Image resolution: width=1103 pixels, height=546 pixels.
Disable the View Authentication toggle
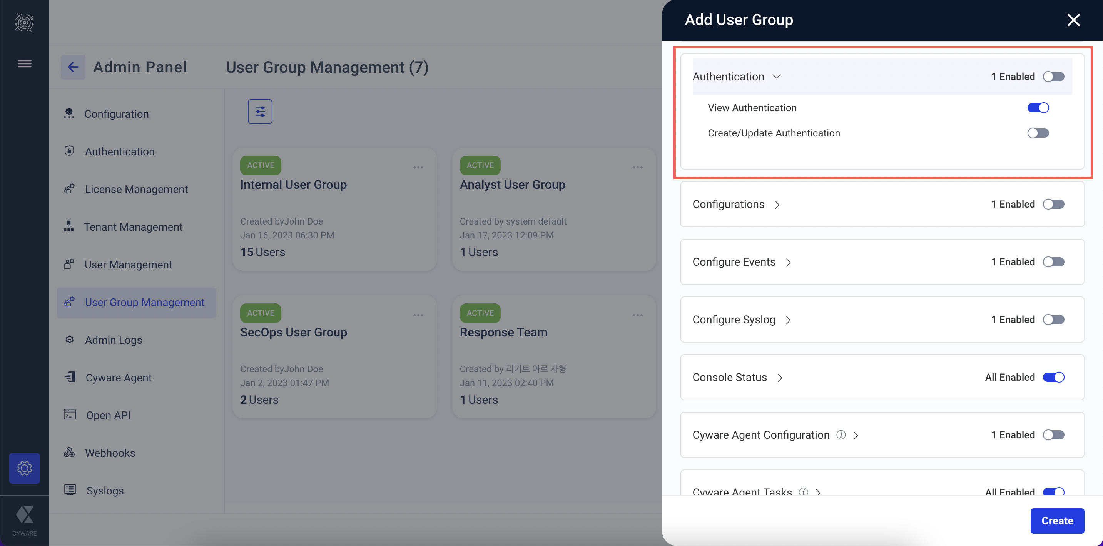click(1038, 108)
